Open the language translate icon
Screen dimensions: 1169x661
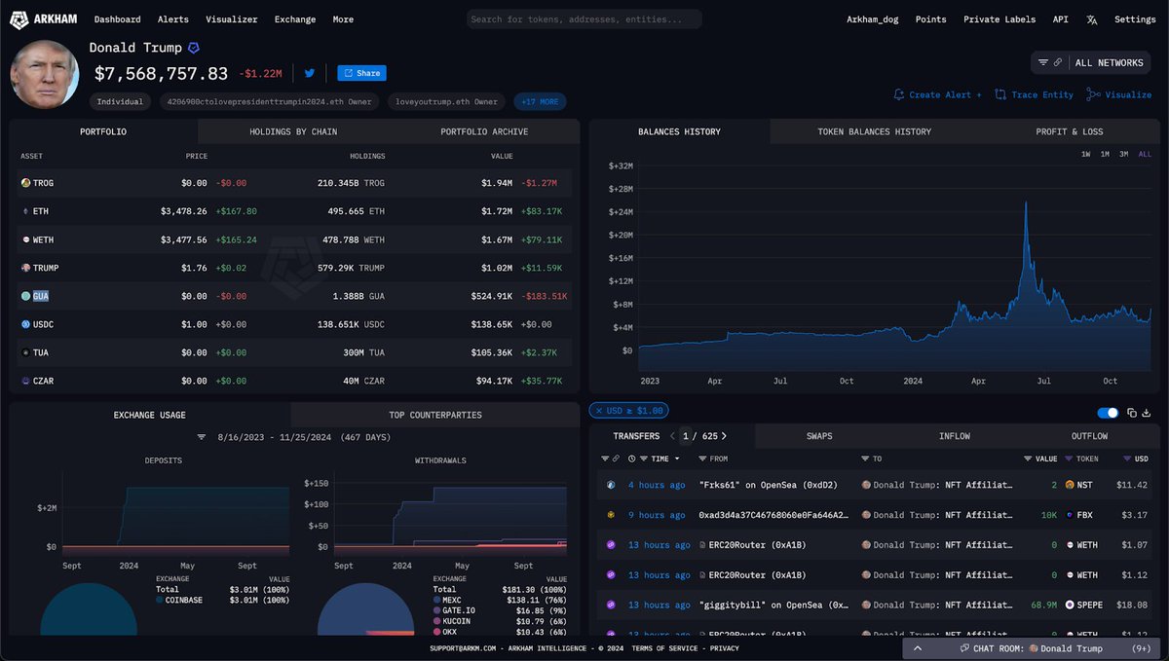[x=1092, y=19]
